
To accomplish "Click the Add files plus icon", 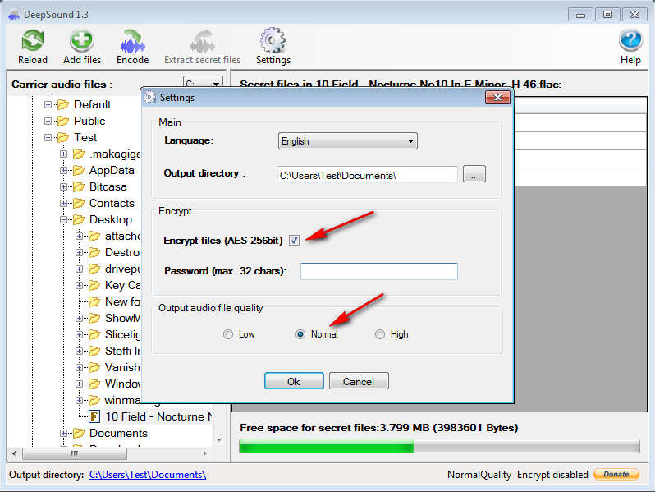I will [x=82, y=40].
